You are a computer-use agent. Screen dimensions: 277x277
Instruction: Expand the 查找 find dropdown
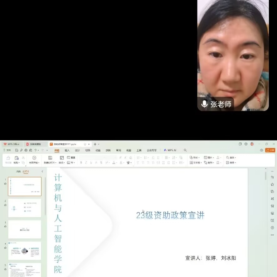click(x=231, y=158)
